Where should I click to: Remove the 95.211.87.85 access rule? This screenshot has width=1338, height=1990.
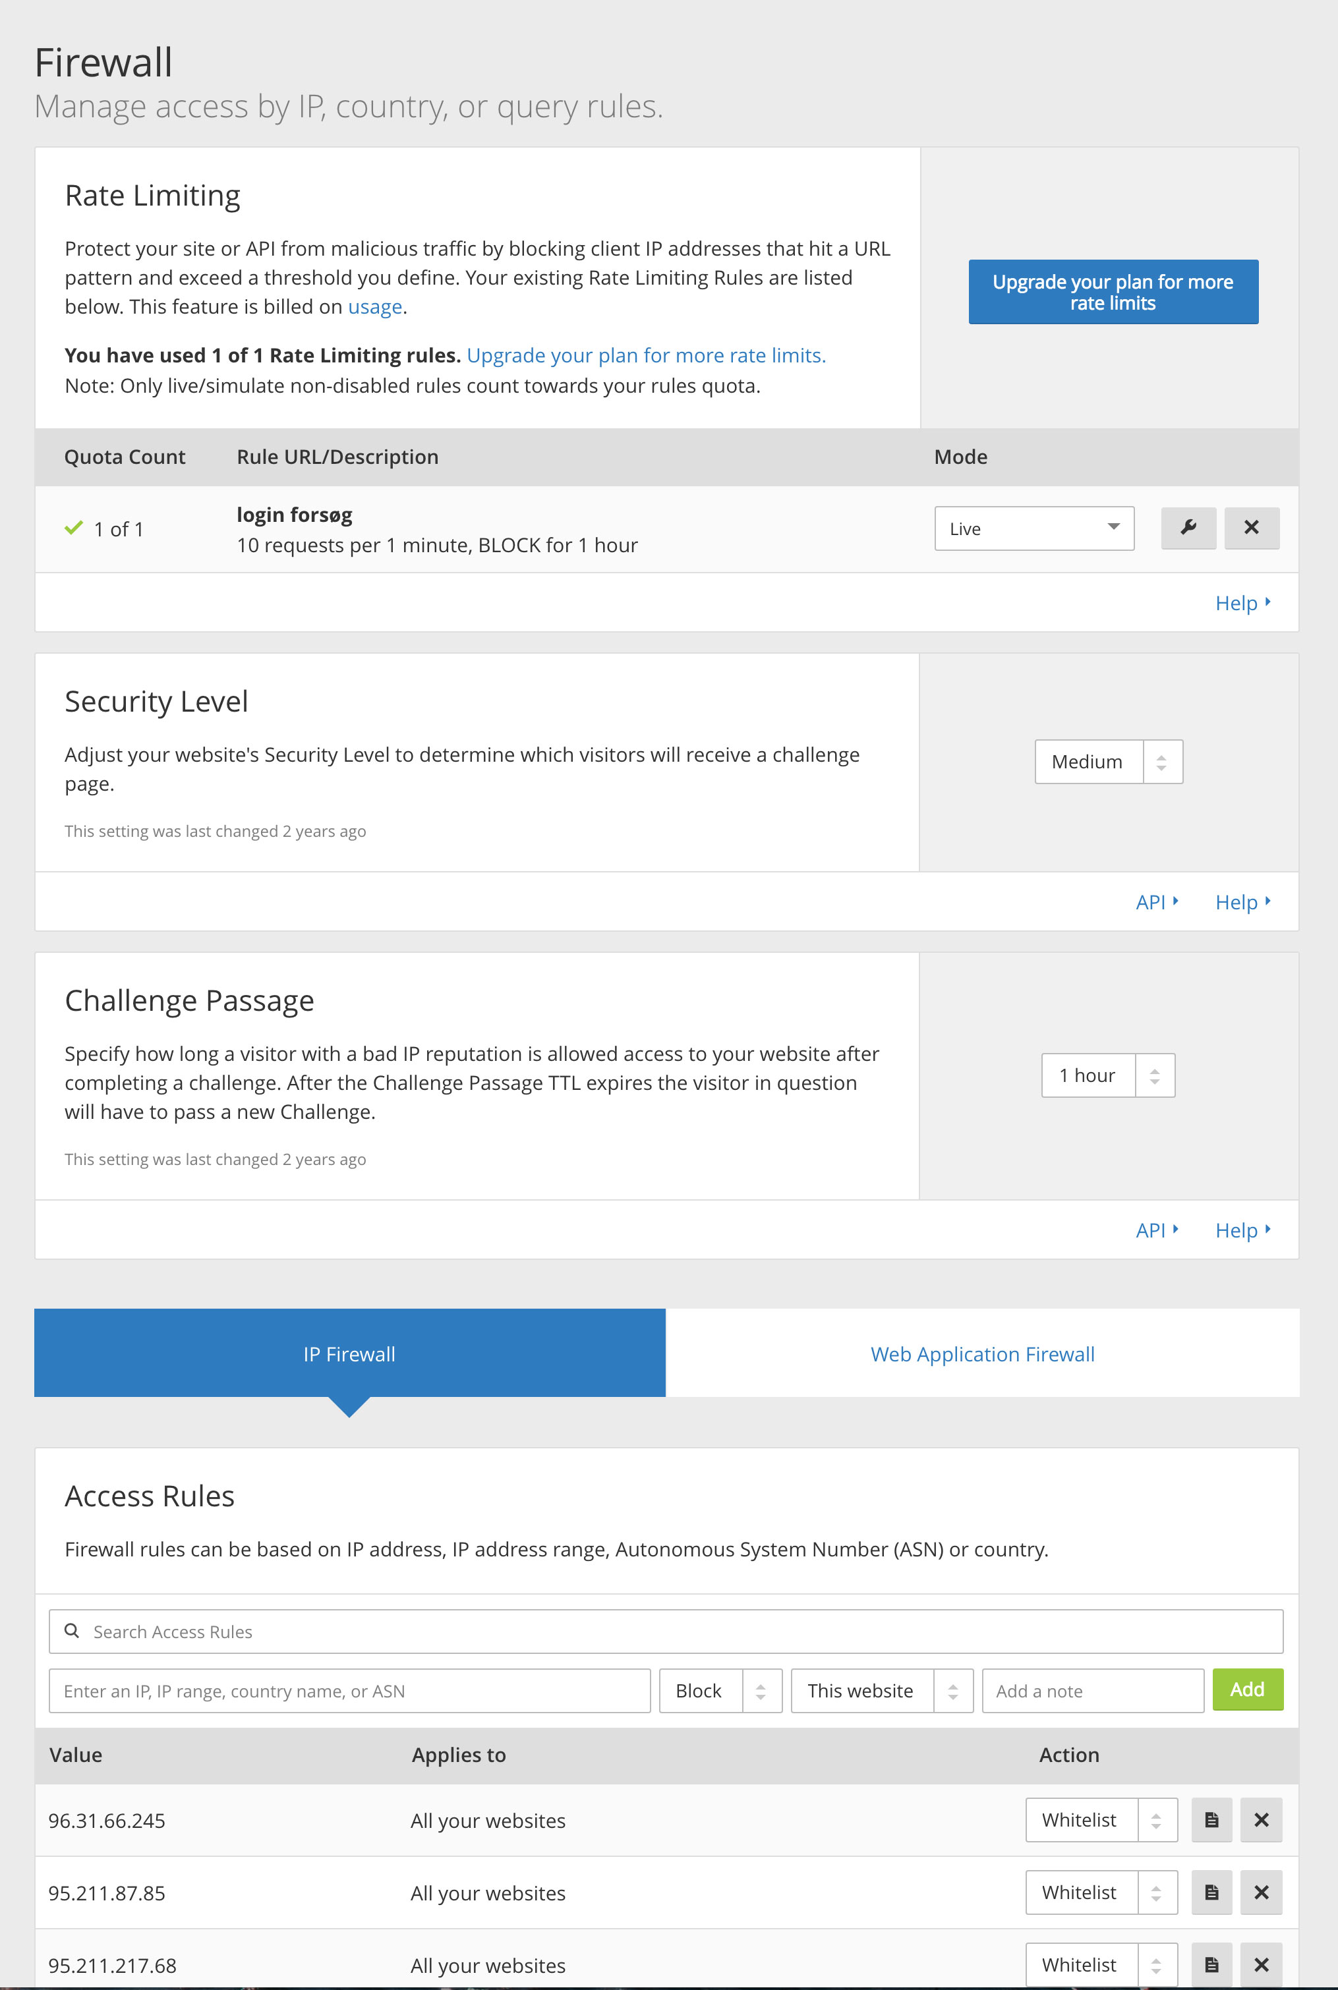pyautogui.click(x=1261, y=1892)
